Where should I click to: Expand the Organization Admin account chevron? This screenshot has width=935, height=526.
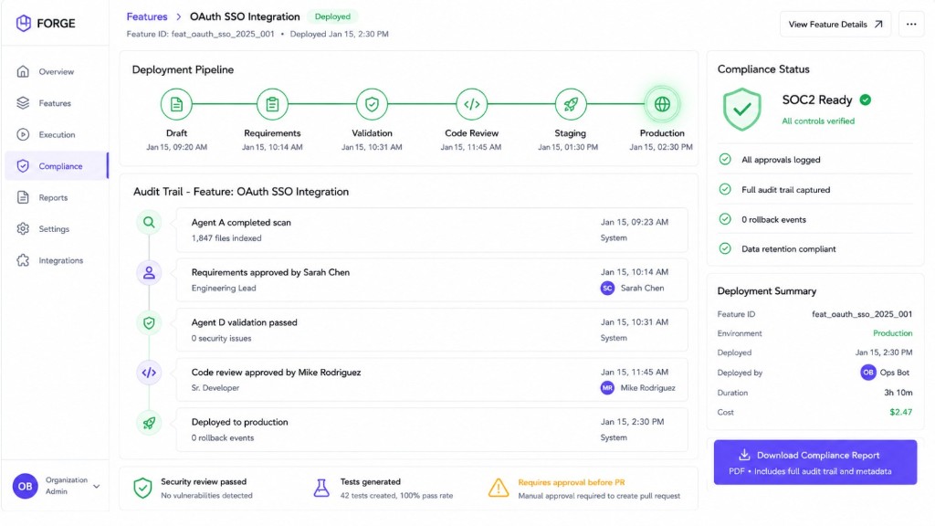tap(97, 486)
